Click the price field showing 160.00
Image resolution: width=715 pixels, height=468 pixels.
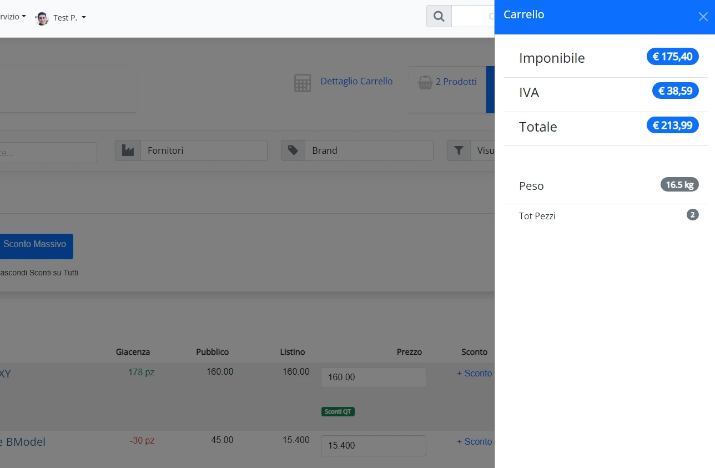[374, 378]
